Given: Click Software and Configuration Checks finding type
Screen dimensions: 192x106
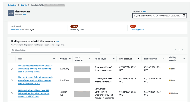Looking at the screenshot, I should click(x=104, y=93).
